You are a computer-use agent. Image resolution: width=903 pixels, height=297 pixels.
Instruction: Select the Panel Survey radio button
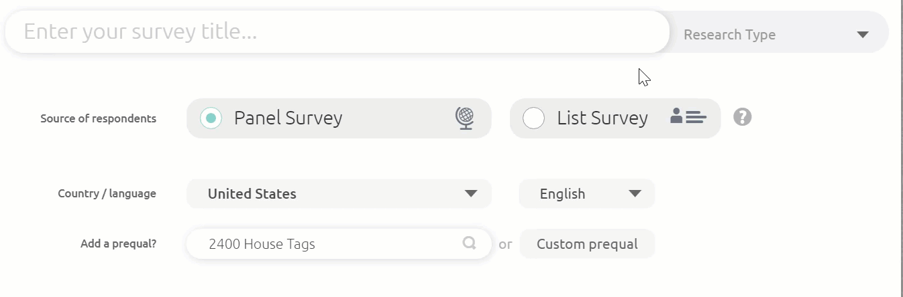pyautogui.click(x=211, y=118)
